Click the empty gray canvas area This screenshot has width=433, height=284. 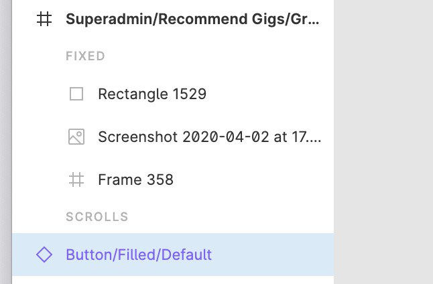pos(383,142)
